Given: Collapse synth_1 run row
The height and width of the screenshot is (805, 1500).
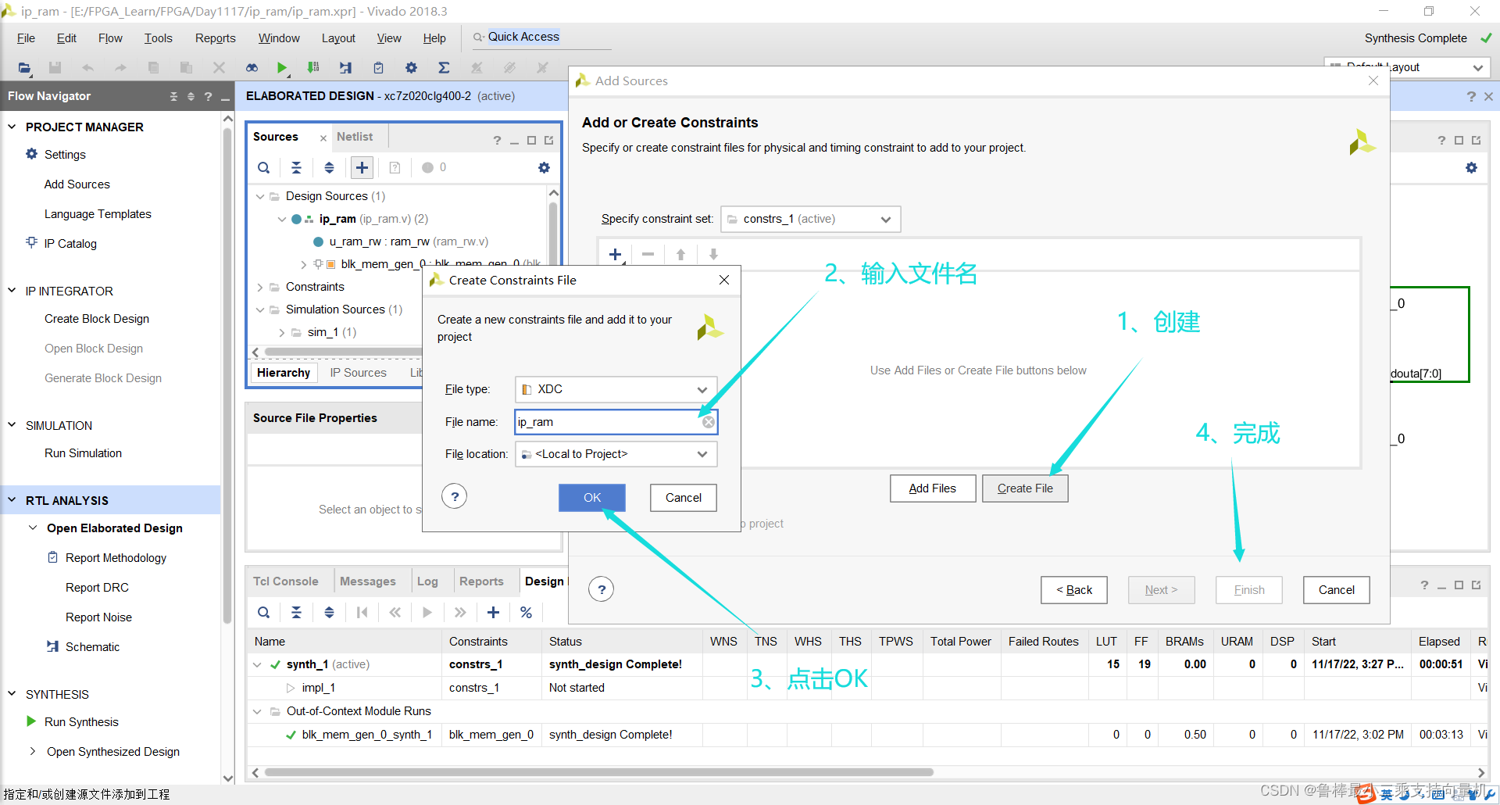Looking at the screenshot, I should click(x=257, y=664).
